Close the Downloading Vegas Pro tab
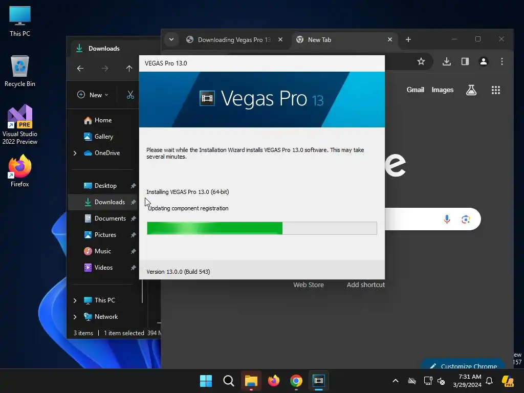Screen dimensions: 524x393 tap(280, 39)
